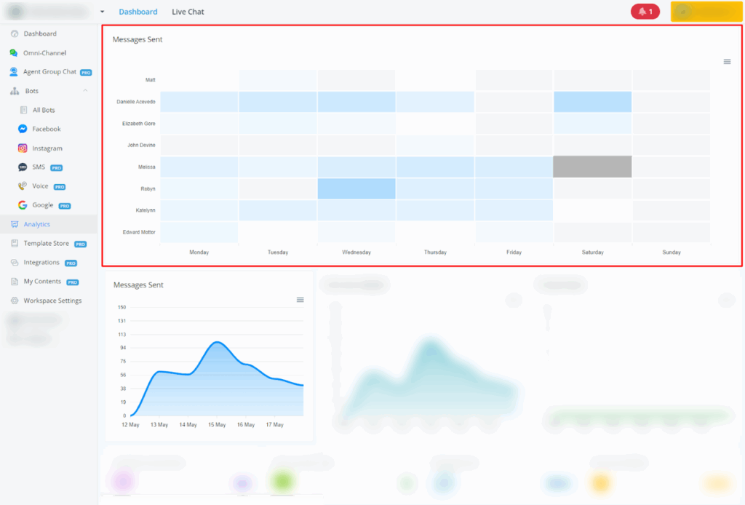745x505 pixels.
Task: Open Instagram bot via its icon
Action: click(x=23, y=148)
